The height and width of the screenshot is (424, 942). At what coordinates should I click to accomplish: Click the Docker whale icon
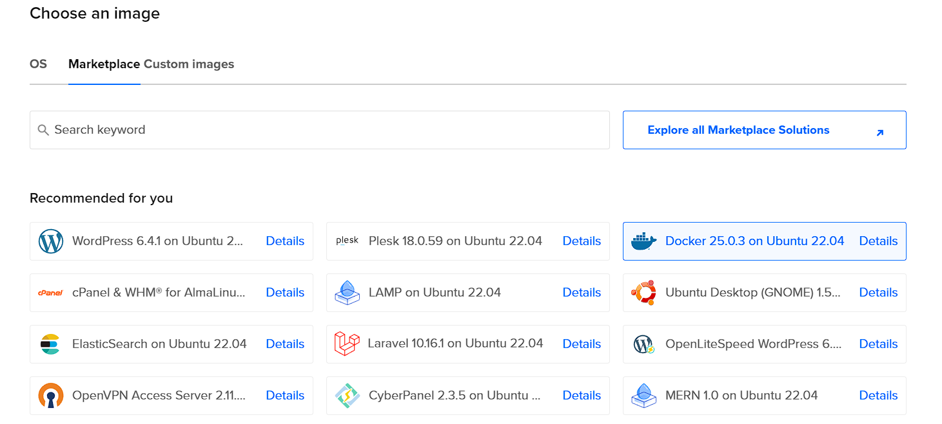tap(643, 241)
